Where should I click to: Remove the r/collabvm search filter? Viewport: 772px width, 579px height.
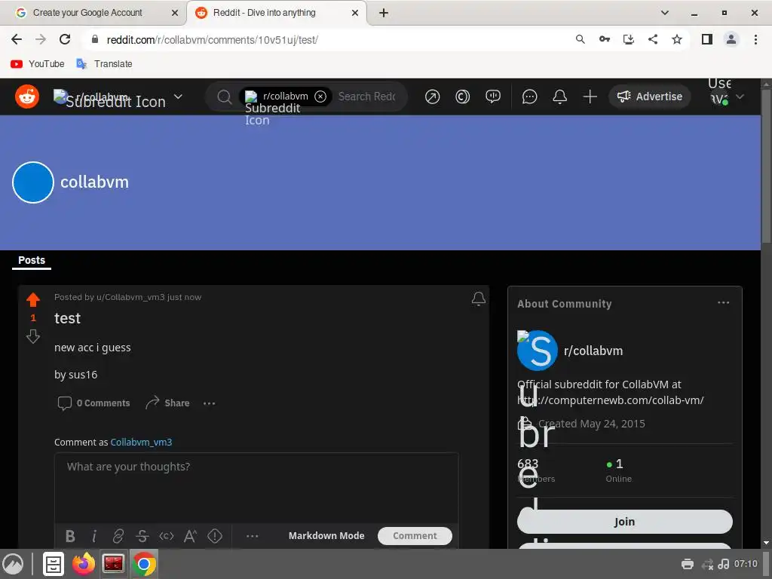pyautogui.click(x=320, y=96)
